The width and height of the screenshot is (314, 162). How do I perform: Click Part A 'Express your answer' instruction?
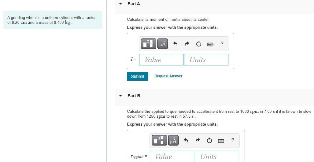[x=172, y=28]
